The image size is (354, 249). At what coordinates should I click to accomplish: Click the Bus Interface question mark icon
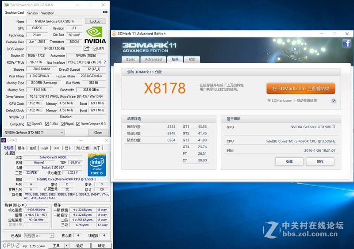point(105,62)
